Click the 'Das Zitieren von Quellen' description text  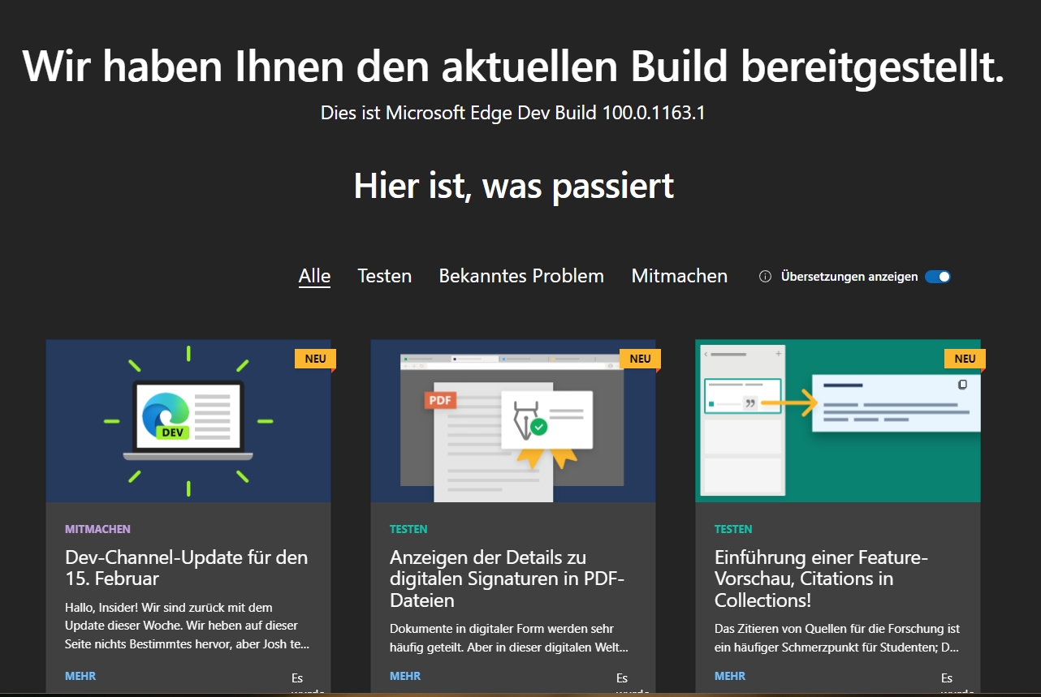coord(837,638)
